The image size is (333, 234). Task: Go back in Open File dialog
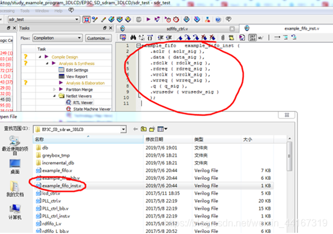pyautogui.click(x=135, y=129)
